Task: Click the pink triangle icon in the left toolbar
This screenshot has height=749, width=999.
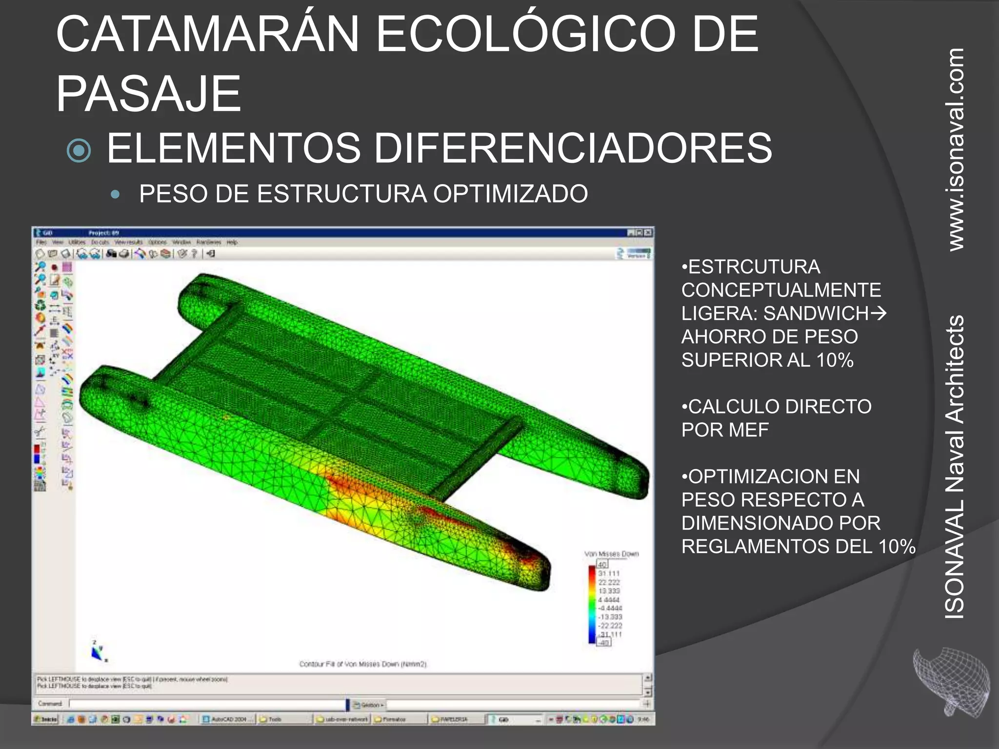Action: tap(40, 403)
